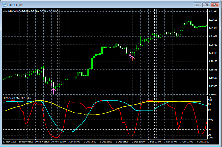Viewport: 222px width, 147px height.
Task: Click the 1 Dec 21:00 time label
Action: point(106,142)
